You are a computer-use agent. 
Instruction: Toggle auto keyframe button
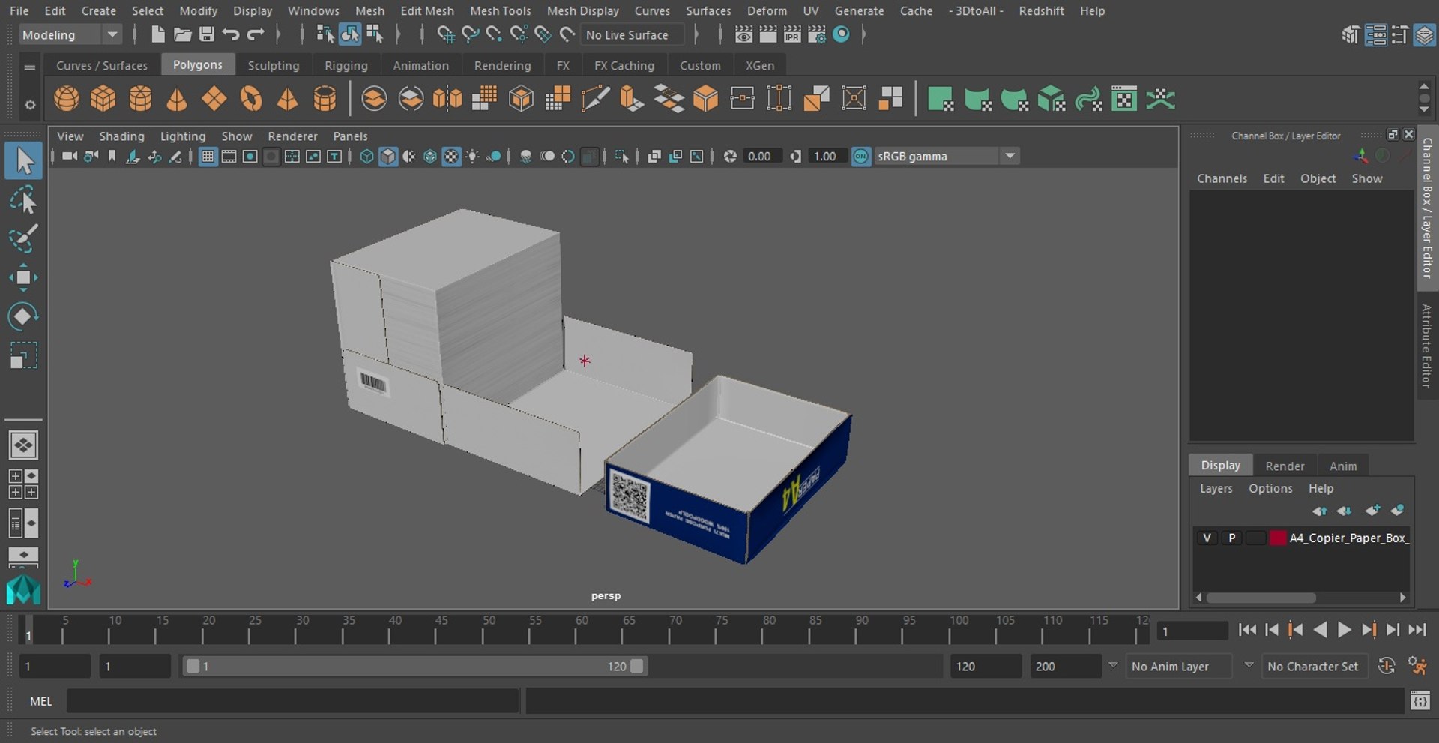click(1387, 666)
